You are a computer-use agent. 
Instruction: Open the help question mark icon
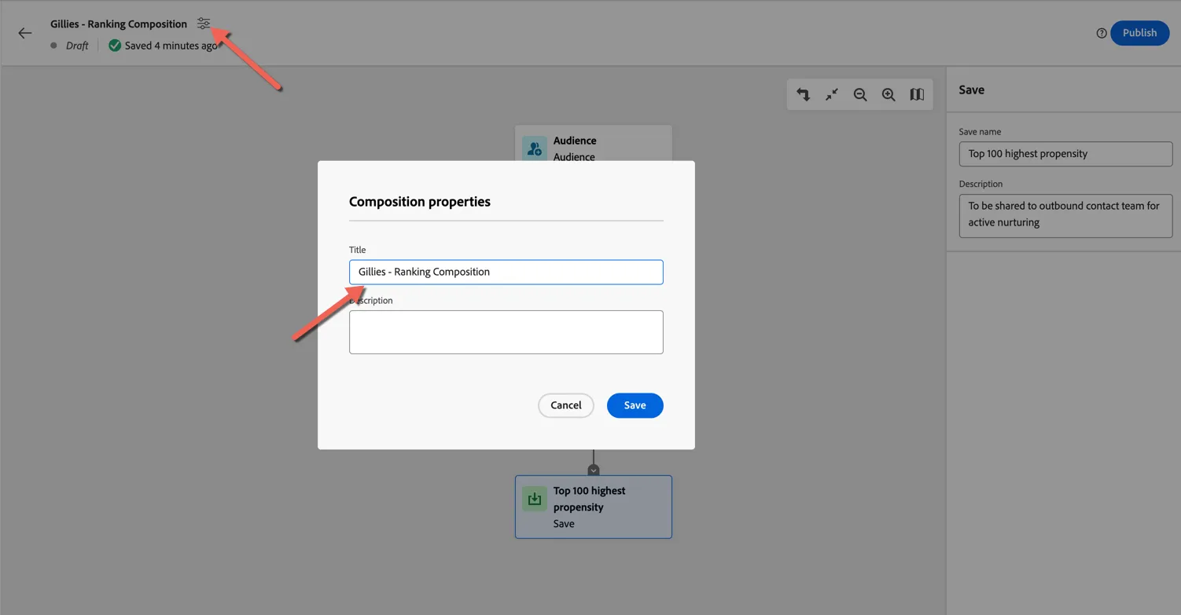tap(1102, 33)
